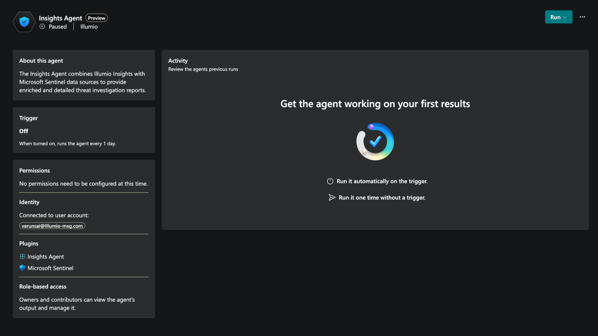Click the Off trigger status
The height and width of the screenshot is (336, 598).
(24, 131)
